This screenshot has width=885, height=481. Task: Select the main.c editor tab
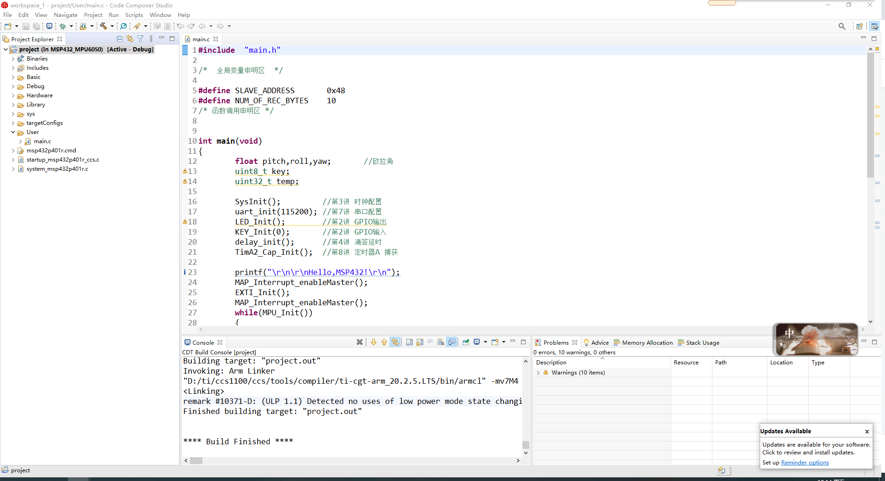pos(201,39)
